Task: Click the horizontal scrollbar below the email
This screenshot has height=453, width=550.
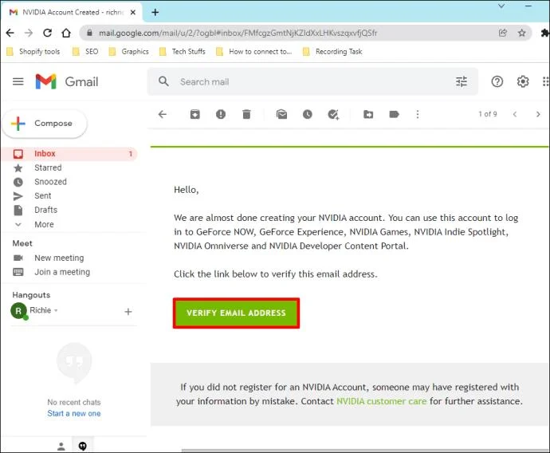Action: click(365, 451)
